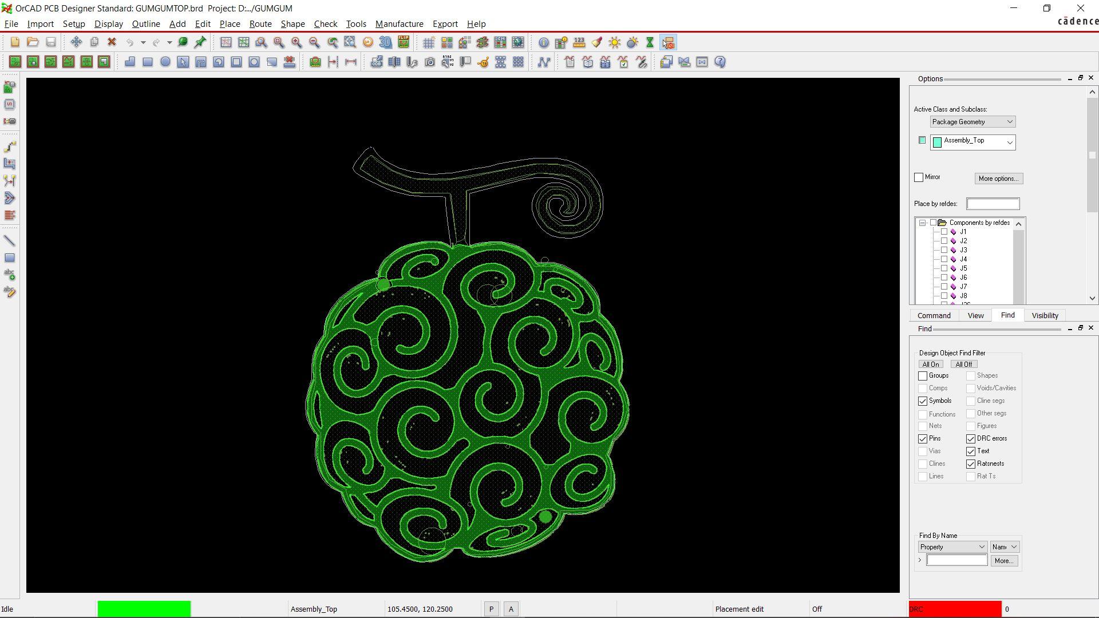This screenshot has height=618, width=1099.
Task: Click the 3D viewer toolbar icon
Action: [x=386, y=42]
